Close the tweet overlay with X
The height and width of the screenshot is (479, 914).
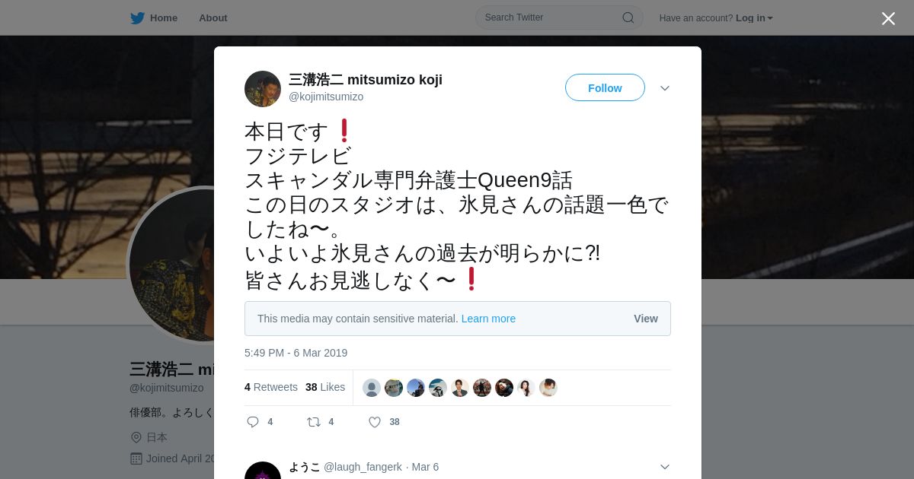click(888, 18)
